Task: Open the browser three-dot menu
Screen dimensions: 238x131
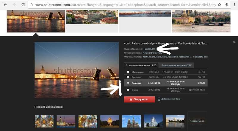Action: (x=234, y=5)
